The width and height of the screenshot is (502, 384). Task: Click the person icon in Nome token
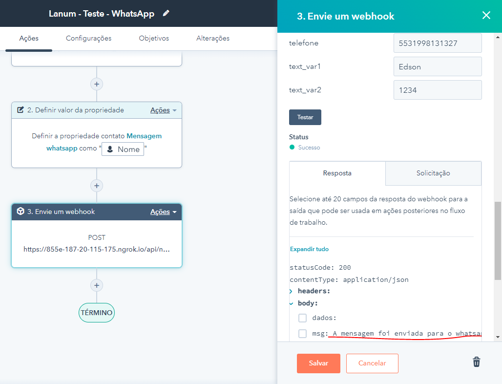110,149
